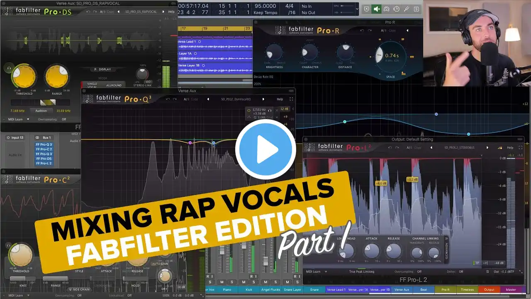
Task: Go to the previous preset in Pro-L 2
Action: (x=431, y=147)
